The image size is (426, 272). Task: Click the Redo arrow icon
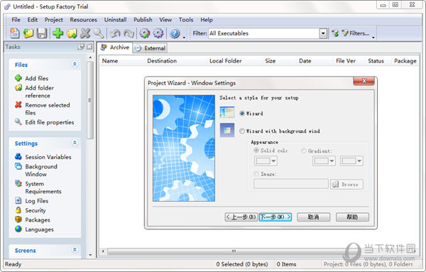pyautogui.click(x=129, y=33)
